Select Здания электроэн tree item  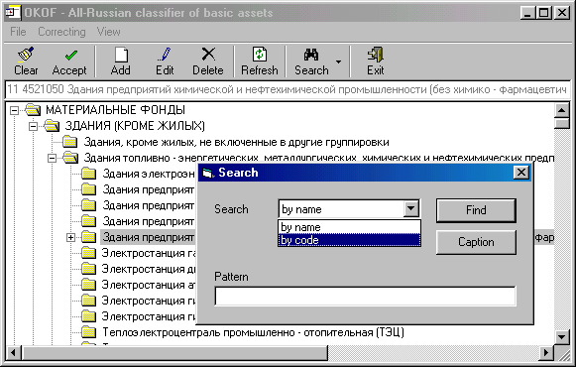(x=149, y=174)
